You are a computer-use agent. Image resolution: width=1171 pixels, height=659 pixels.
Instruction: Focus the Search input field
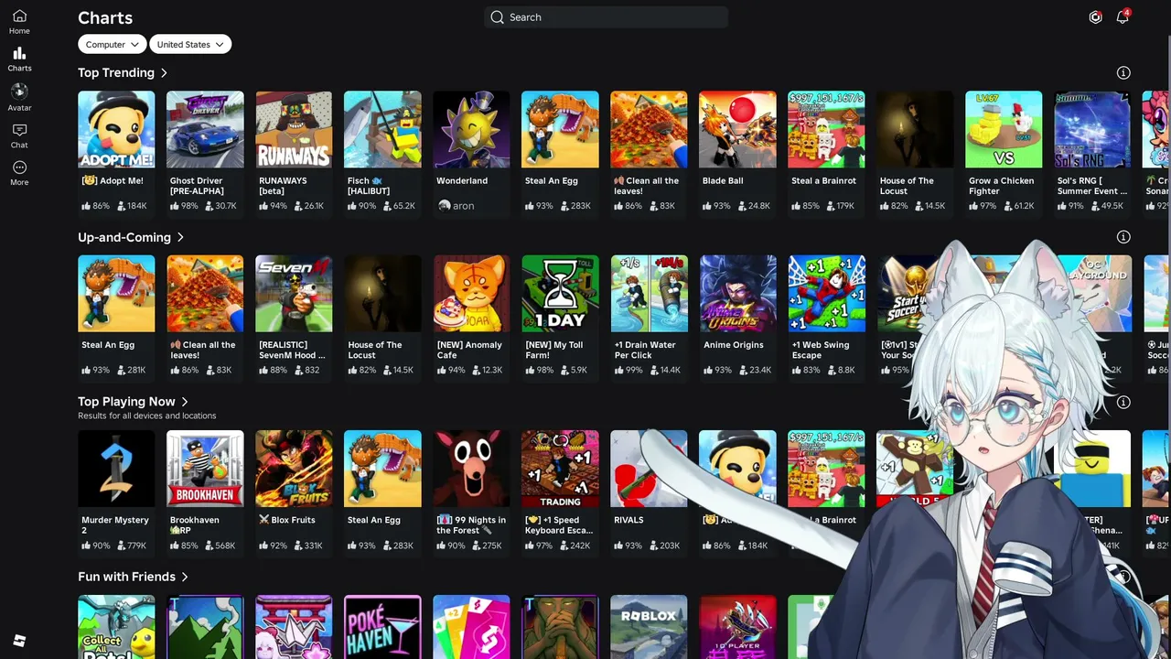pos(606,17)
